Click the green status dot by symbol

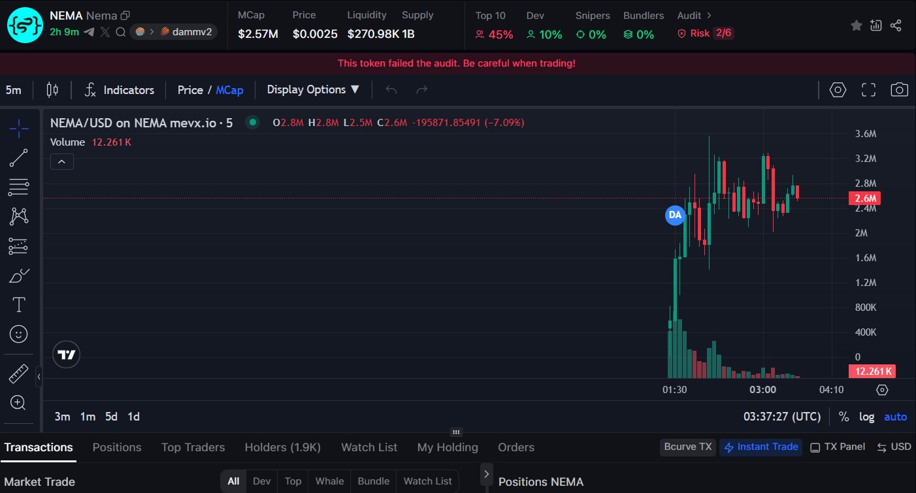point(252,122)
